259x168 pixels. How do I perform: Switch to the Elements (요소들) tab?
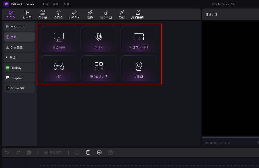pos(43,14)
